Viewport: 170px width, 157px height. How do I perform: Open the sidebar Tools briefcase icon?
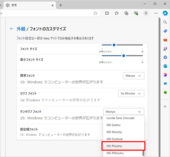click(165, 40)
